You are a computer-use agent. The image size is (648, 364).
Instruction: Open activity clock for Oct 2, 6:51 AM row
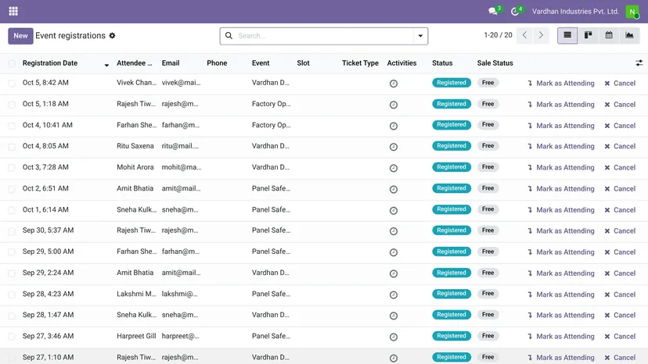click(x=394, y=189)
